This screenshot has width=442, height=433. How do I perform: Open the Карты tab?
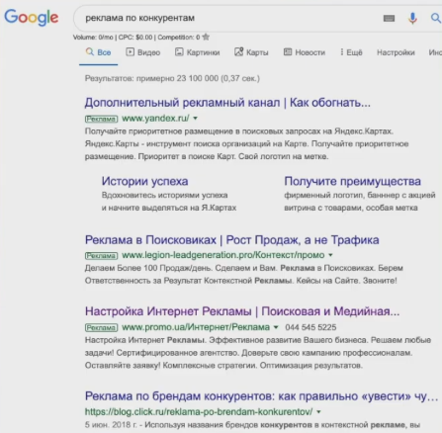(x=251, y=52)
